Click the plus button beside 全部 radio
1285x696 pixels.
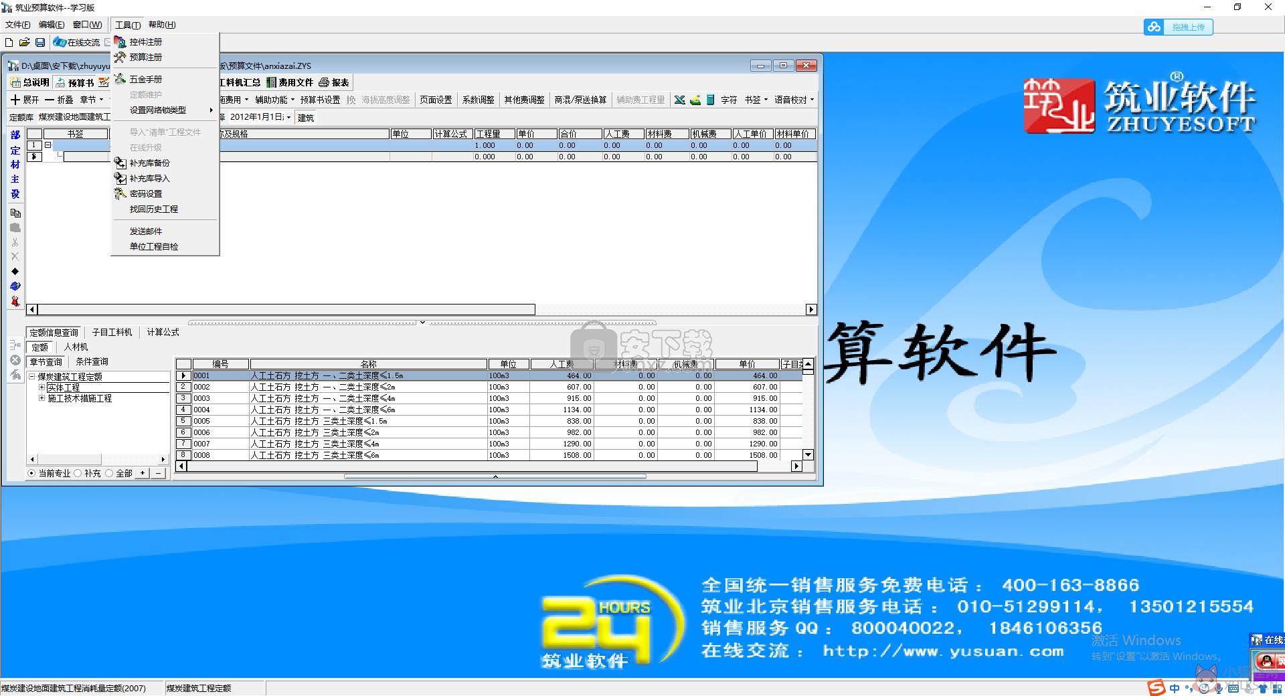click(x=142, y=473)
